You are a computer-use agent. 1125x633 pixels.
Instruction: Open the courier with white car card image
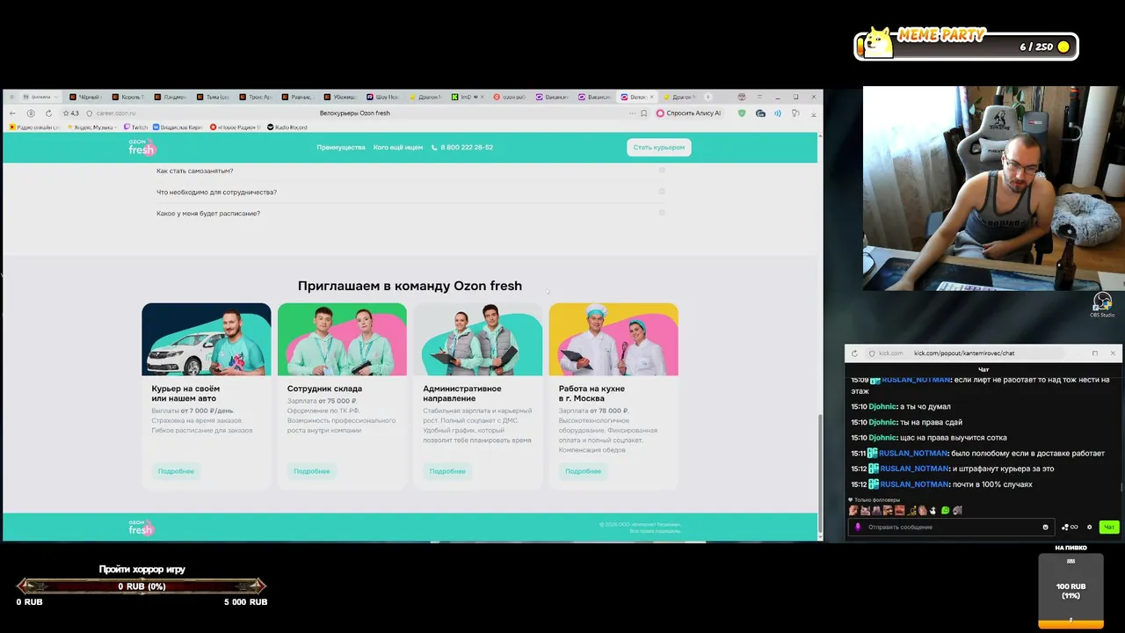[207, 339]
